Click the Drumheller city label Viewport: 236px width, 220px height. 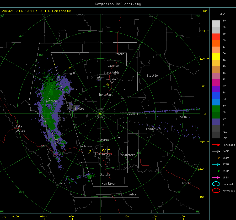(x=154, y=129)
